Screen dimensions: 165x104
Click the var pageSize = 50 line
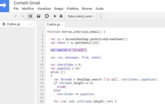(65, 68)
